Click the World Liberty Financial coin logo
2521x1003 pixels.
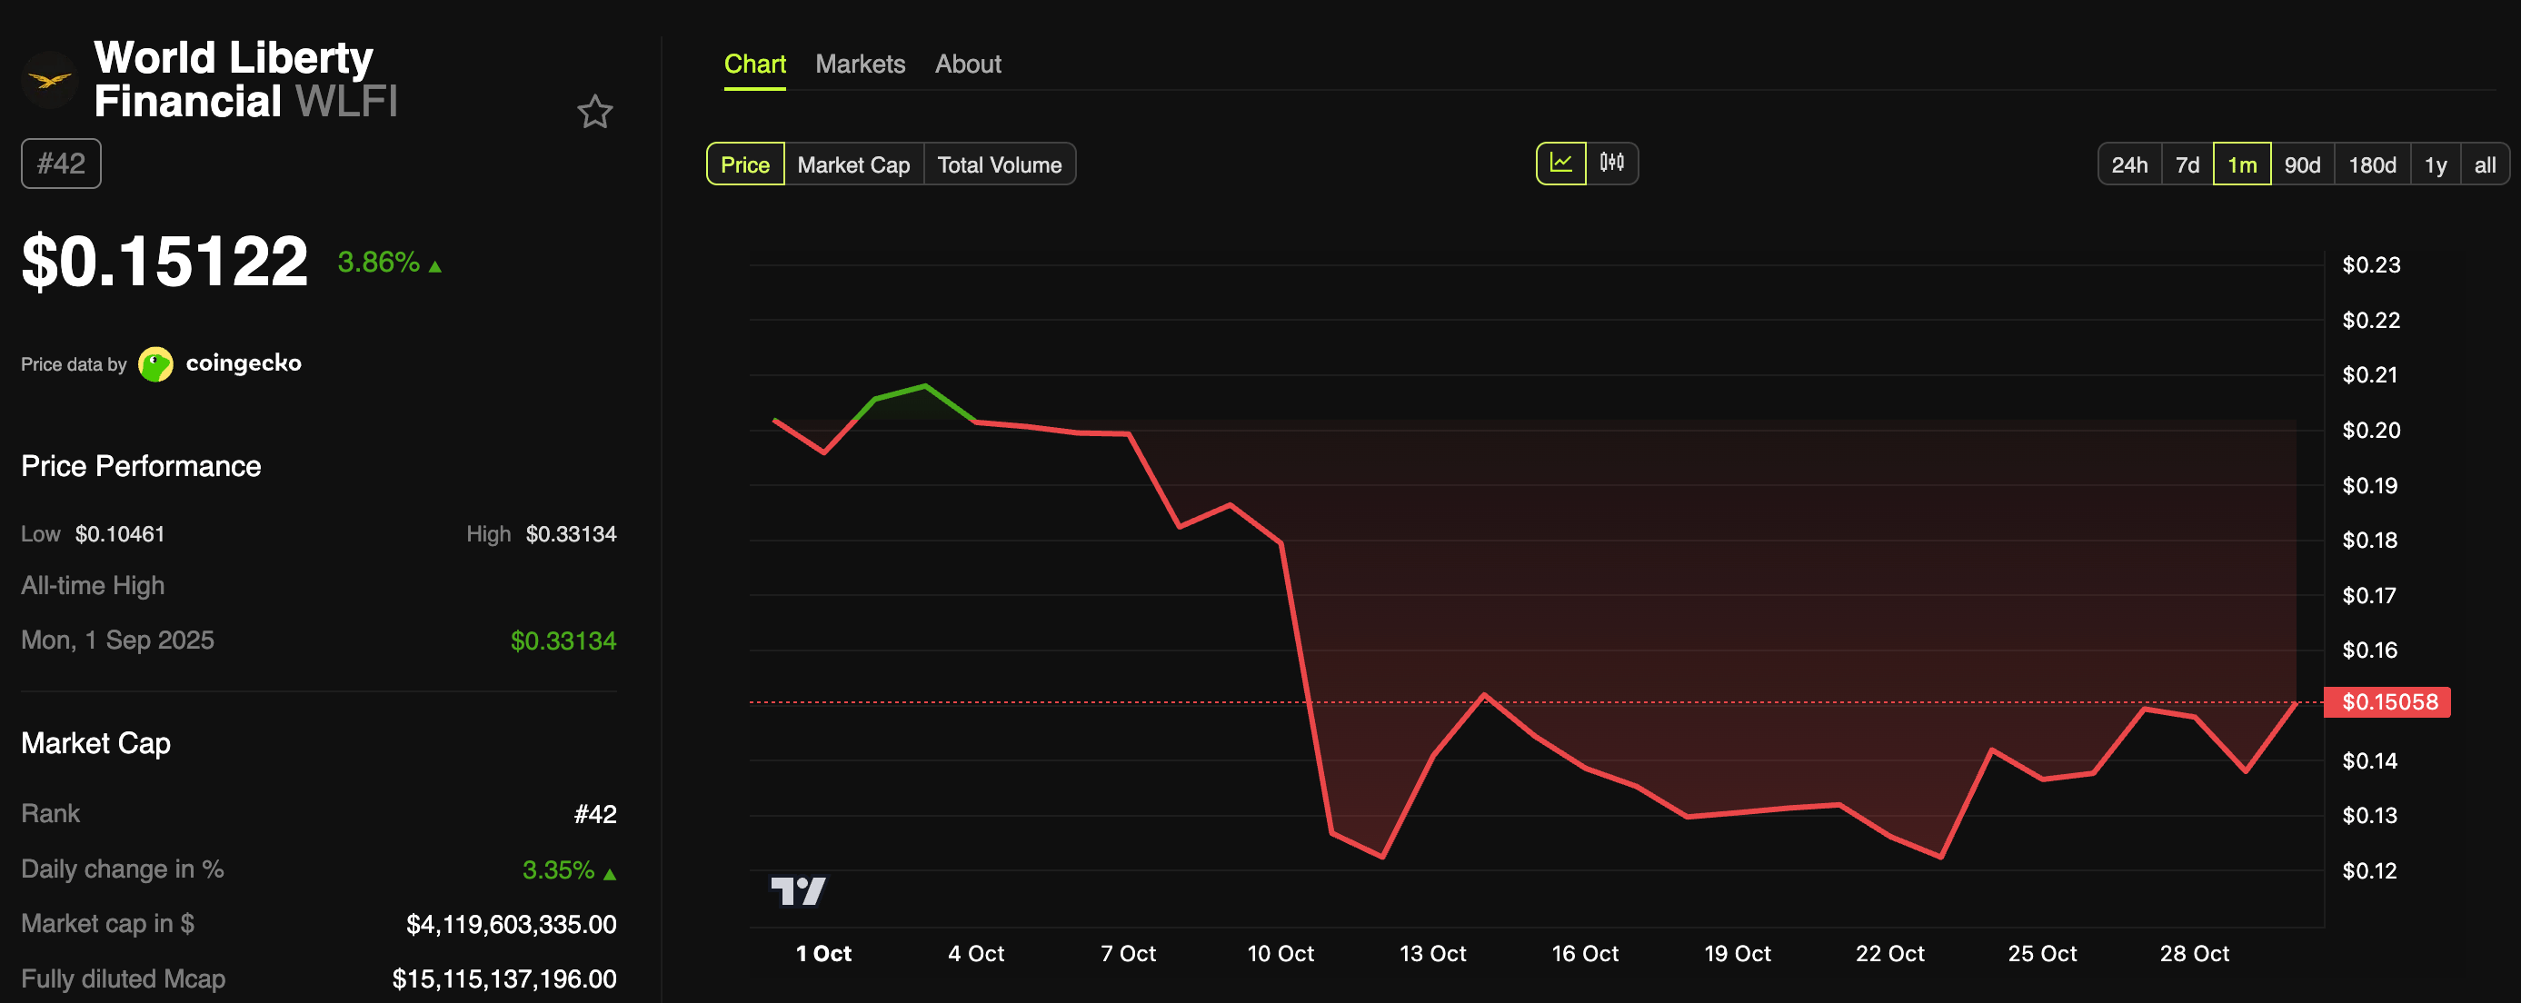point(49,80)
